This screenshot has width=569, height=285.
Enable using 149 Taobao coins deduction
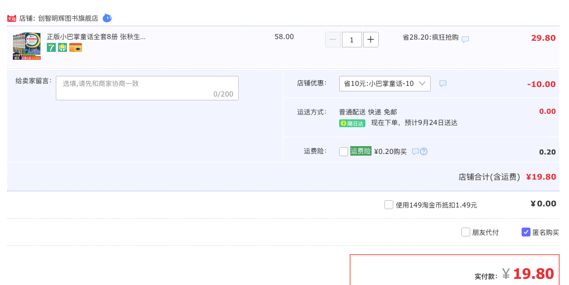coord(389,205)
